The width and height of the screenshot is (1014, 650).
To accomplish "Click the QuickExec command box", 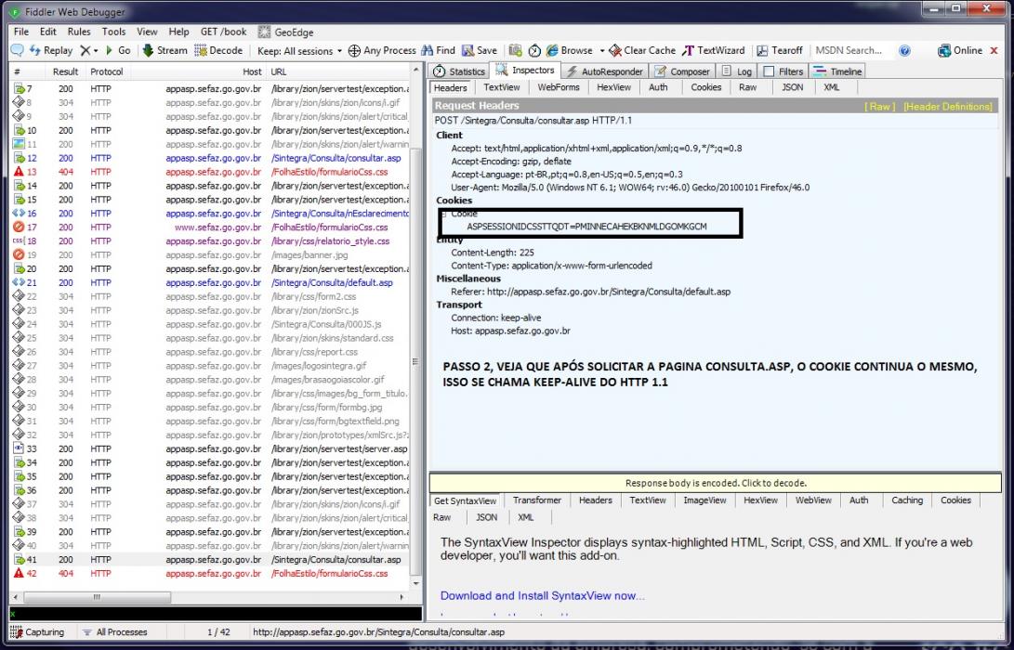I will click(x=216, y=614).
